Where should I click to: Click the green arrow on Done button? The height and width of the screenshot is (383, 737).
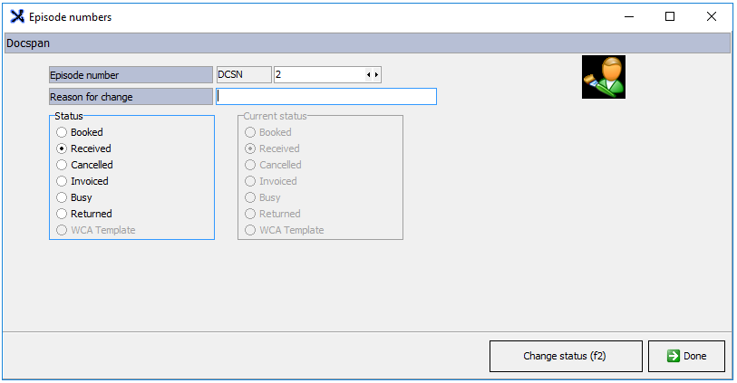(x=673, y=356)
